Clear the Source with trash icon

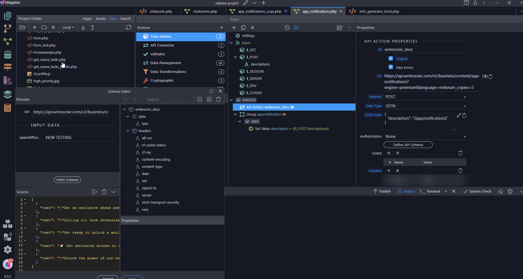104,192
